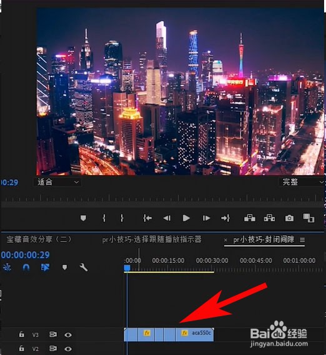Viewport: 326px width, 355px height.
Task: Step forward one frame
Action: tap(206, 218)
